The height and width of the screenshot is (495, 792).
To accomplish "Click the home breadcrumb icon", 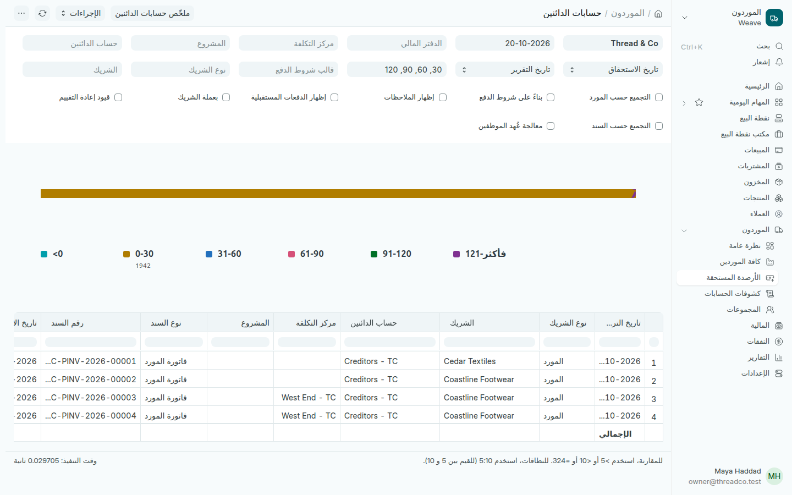I will coord(658,13).
